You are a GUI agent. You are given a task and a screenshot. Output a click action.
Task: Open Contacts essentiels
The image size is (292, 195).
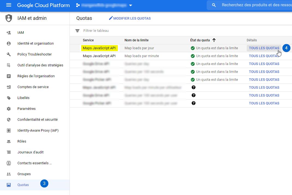pos(35,163)
